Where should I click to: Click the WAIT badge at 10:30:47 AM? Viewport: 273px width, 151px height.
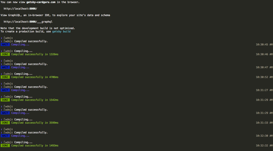(x=5, y=67)
